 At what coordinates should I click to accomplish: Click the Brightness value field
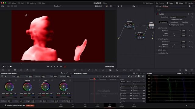pyautogui.click(x=183, y=31)
